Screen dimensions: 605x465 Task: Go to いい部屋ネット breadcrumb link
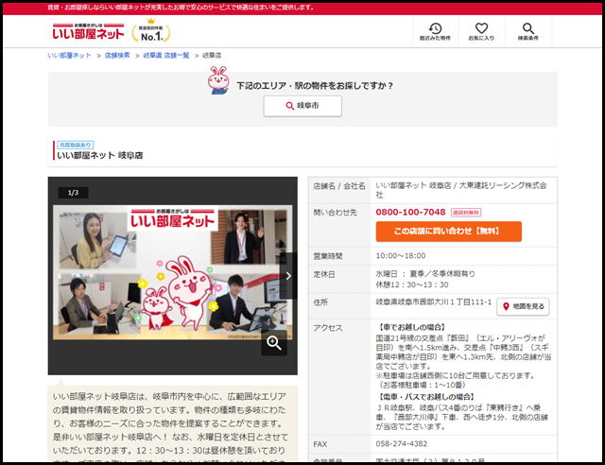click(x=69, y=56)
